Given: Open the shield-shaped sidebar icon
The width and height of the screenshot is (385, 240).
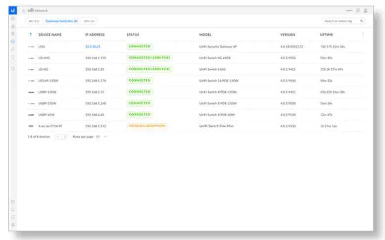Looking at the screenshot, I should 13,69.
